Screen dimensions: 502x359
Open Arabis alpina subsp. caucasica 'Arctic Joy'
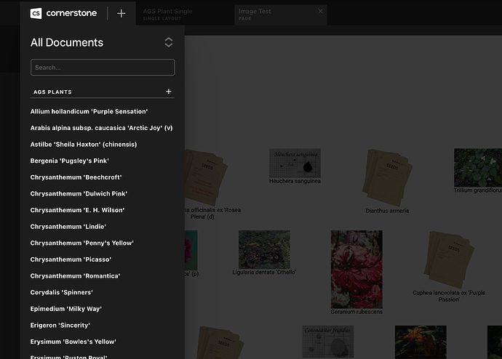101,128
